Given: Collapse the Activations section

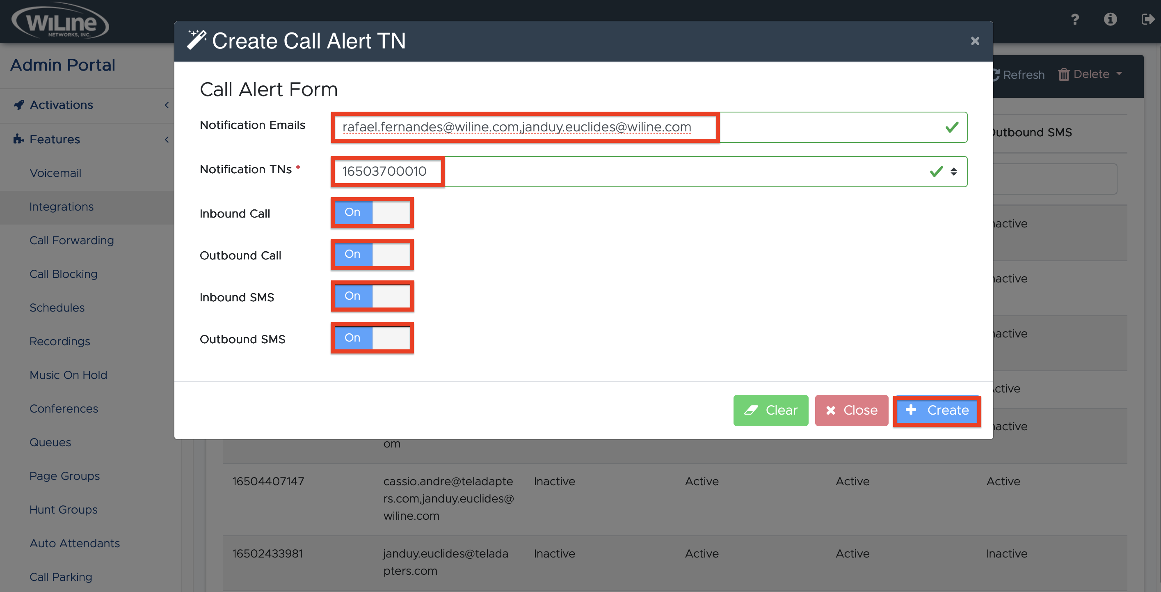Looking at the screenshot, I should [x=167, y=105].
